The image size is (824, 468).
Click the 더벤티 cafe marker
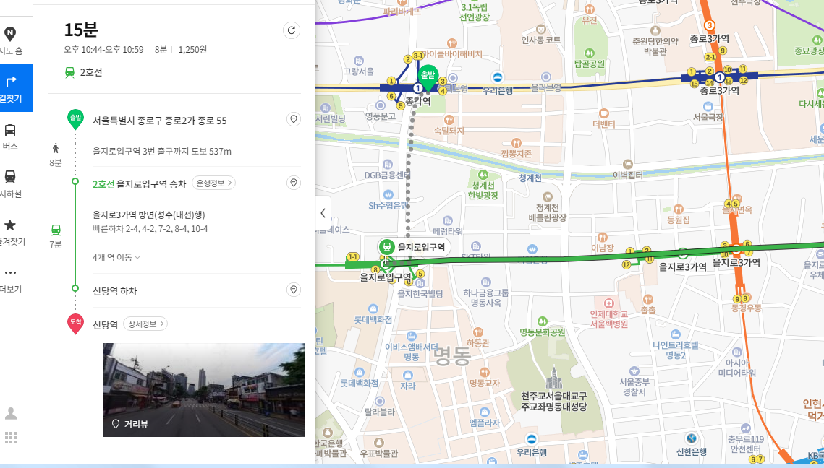point(604,113)
